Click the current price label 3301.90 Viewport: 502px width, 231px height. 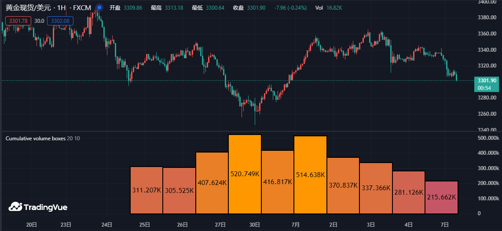click(486, 81)
